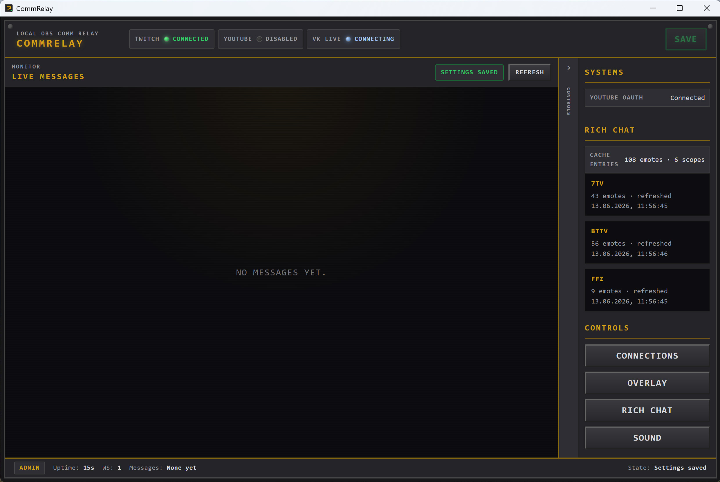720x482 pixels.
Task: Click the ADMIN badge in status bar
Action: pyautogui.click(x=30, y=467)
